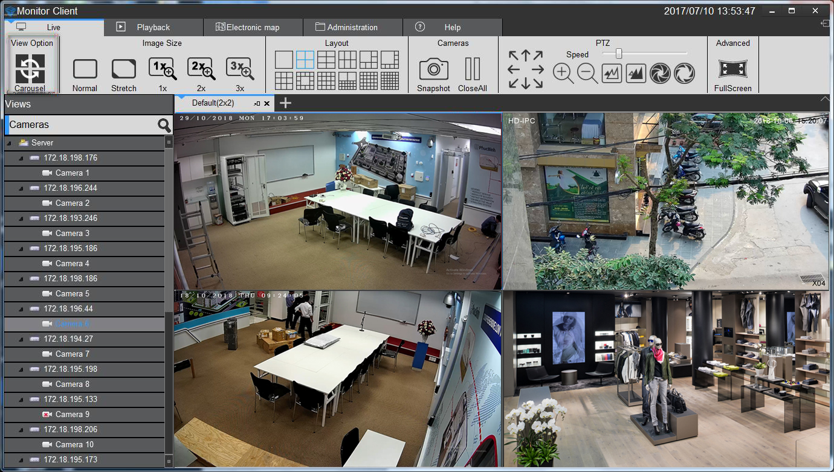Screen dimensions: 834x472
Task: Select the 2x2 grid layout
Action: pos(305,60)
